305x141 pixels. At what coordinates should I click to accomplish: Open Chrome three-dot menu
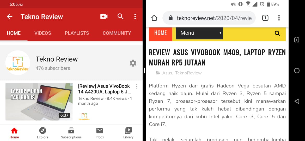pyautogui.click(x=279, y=18)
